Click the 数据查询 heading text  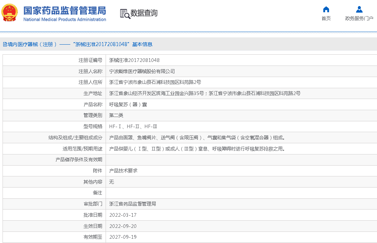click(144, 13)
